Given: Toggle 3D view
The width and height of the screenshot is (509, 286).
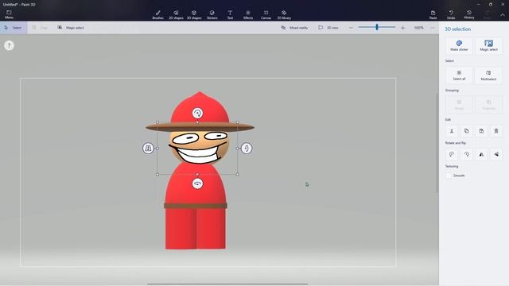Looking at the screenshot, I should (x=328, y=28).
